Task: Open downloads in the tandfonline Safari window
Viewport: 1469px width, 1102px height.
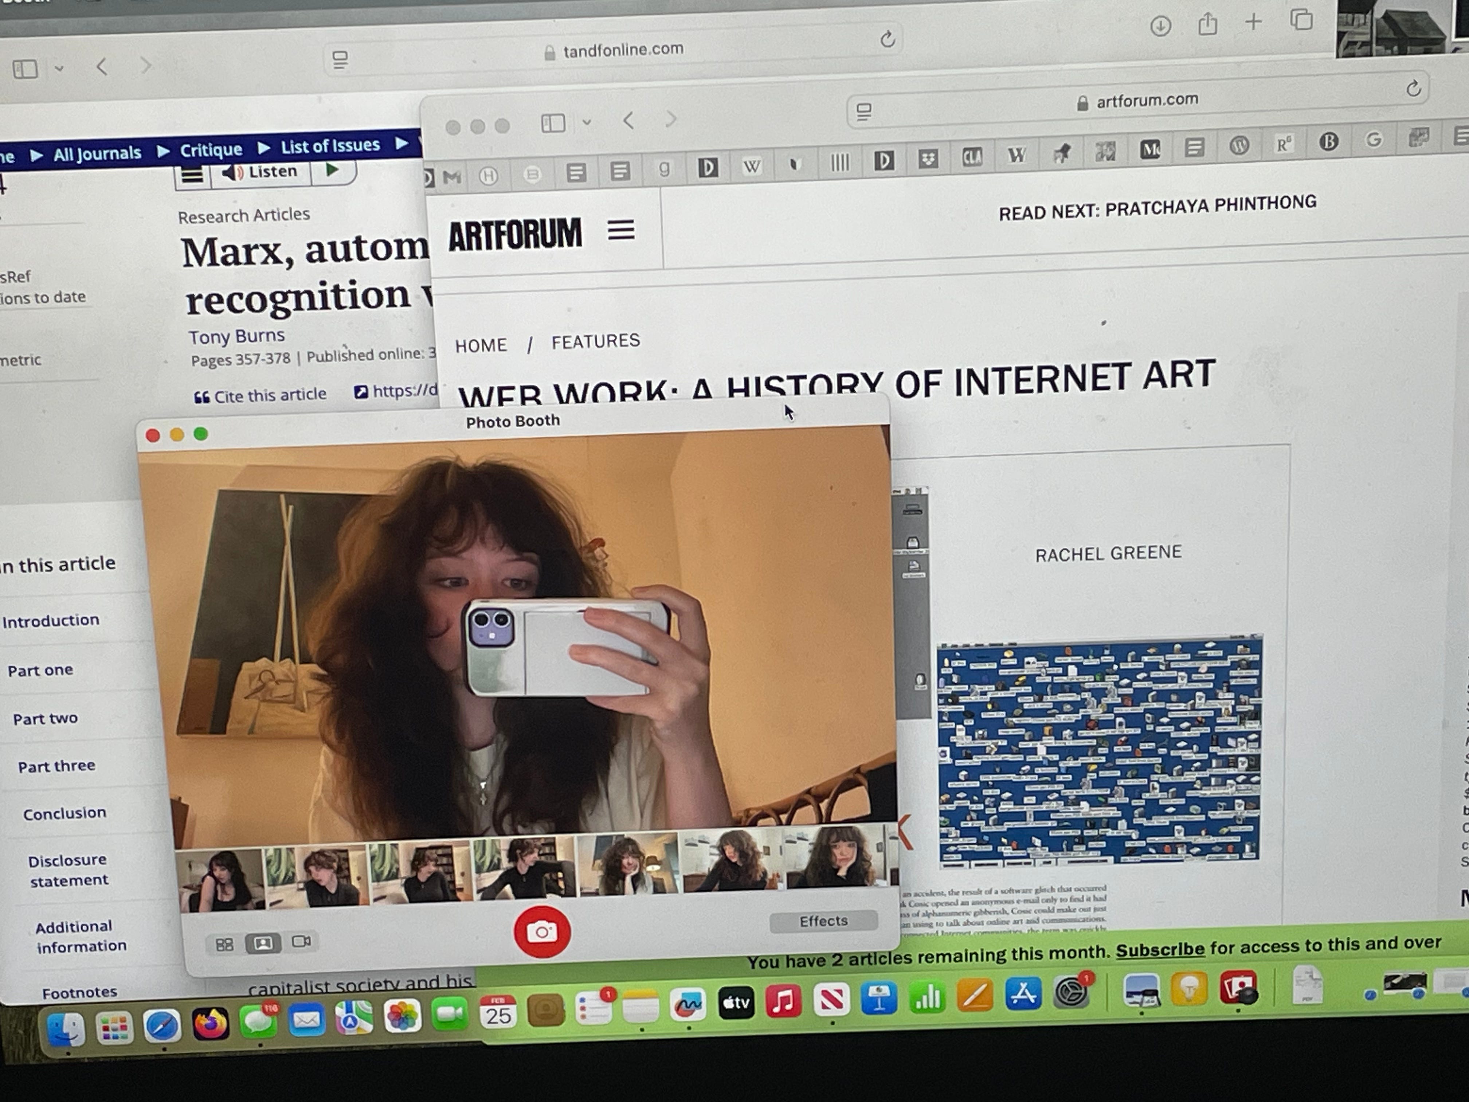Action: click(1160, 27)
